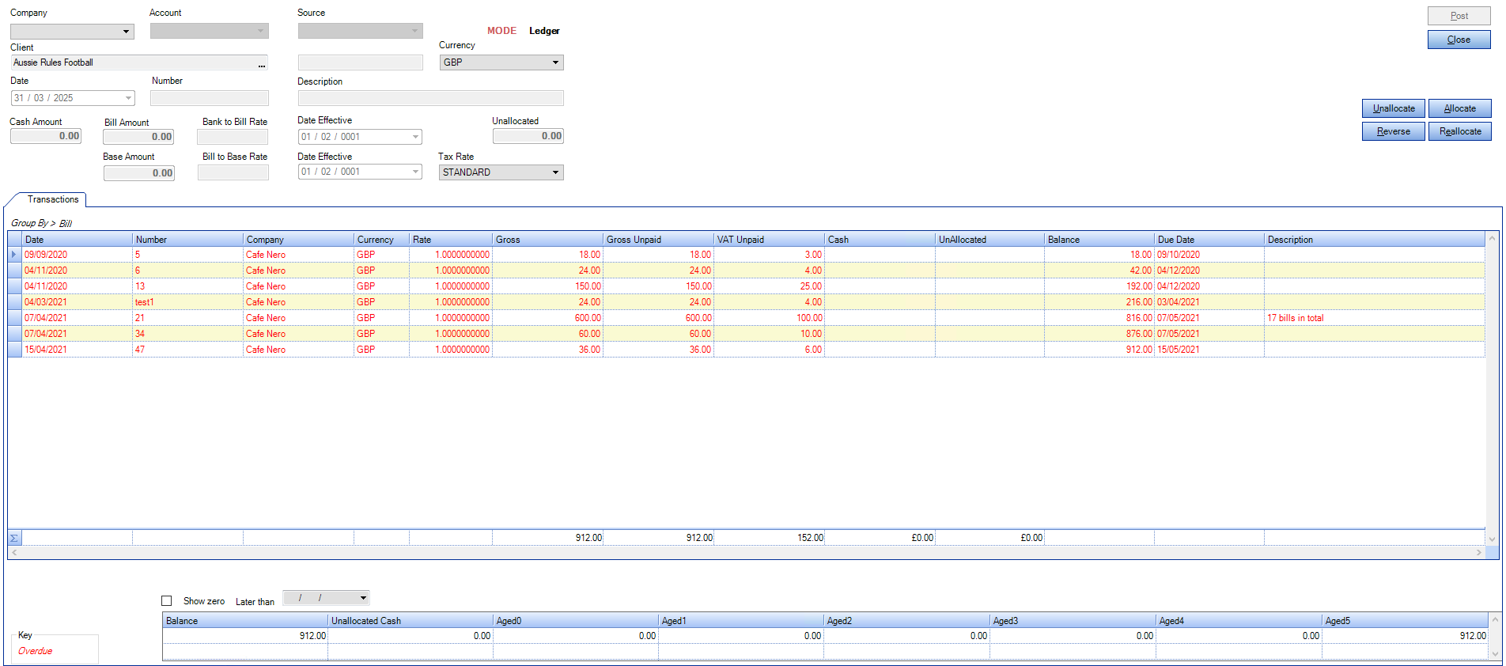Click the 15/04/2021 date cell

[78, 350]
